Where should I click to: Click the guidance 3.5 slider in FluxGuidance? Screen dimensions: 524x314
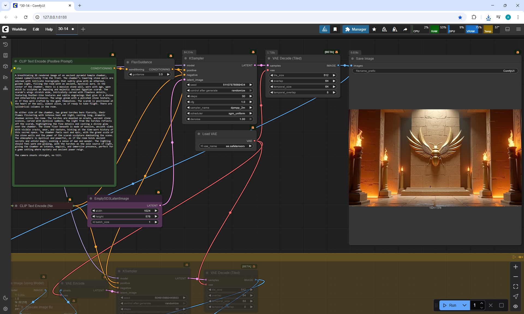pos(149,74)
